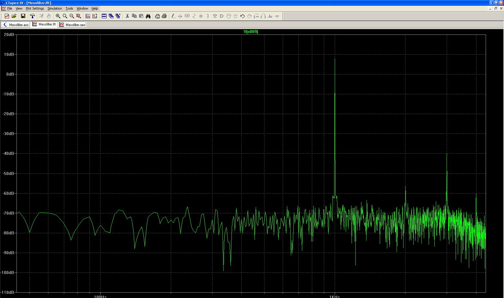The image size is (504, 298).
Task: Switch to the Messfilter.raw tab
Action: tap(72, 25)
